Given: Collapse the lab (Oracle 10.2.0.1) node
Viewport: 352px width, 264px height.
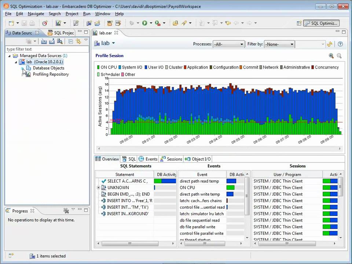Looking at the screenshot, I should click(16, 62).
